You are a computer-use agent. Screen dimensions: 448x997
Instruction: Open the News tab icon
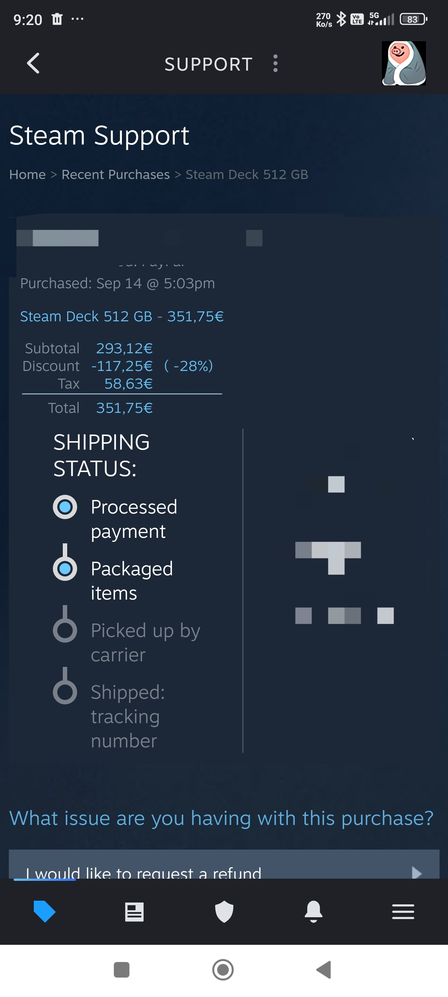click(134, 912)
